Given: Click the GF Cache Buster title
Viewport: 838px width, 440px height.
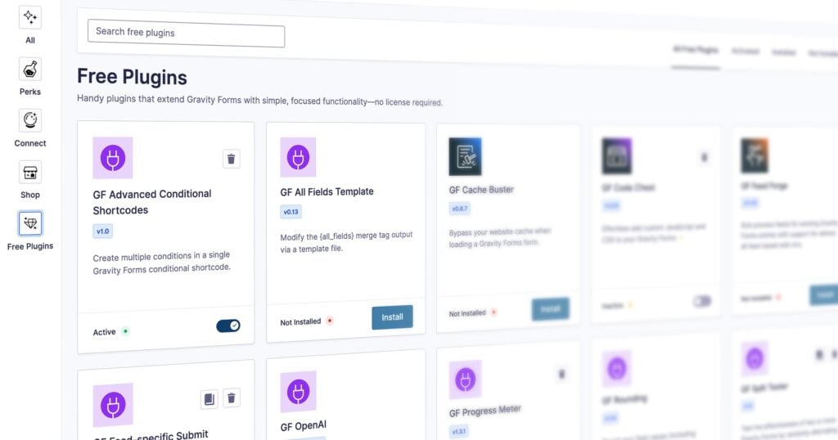Looking at the screenshot, I should (481, 190).
